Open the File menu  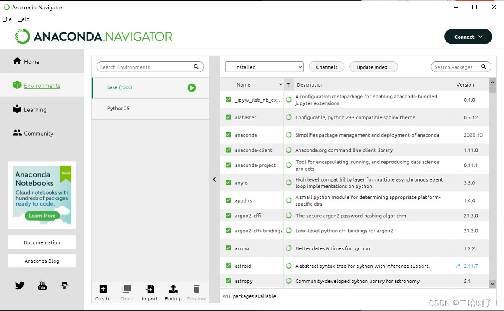pyautogui.click(x=7, y=19)
